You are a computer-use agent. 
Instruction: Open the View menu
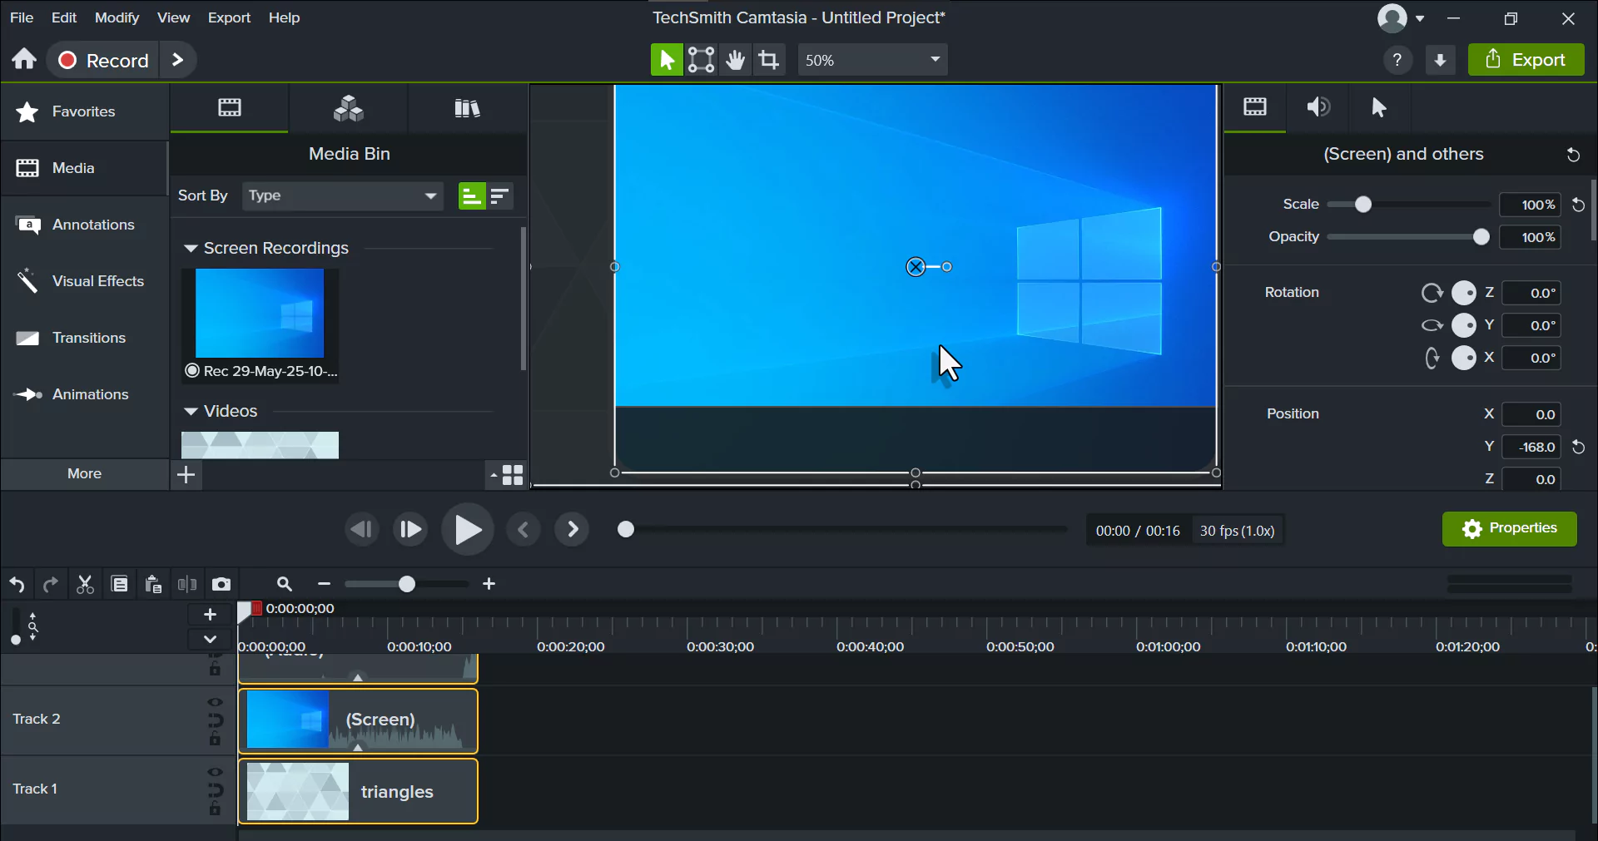[x=173, y=17]
